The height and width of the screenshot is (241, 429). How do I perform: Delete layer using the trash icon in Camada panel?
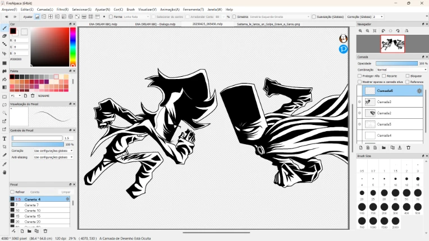tap(408, 148)
